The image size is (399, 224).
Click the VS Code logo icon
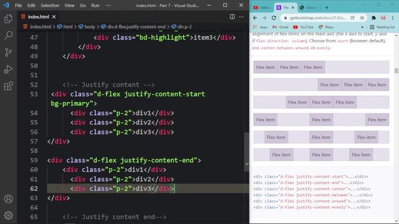click(6, 5)
